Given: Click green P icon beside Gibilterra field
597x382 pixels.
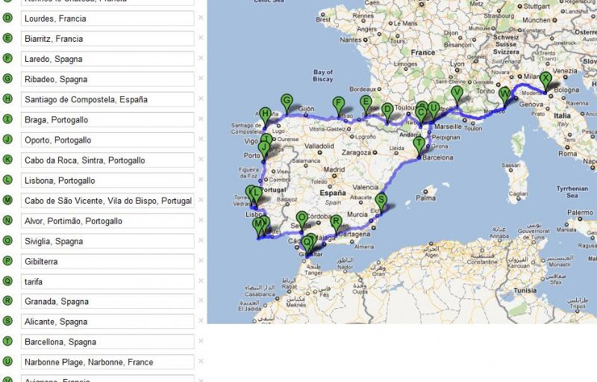Looking at the screenshot, I should (x=8, y=261).
